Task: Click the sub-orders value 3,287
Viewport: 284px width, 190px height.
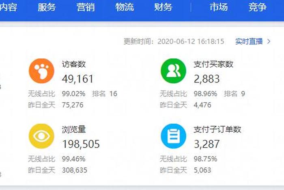Action: tap(207, 144)
